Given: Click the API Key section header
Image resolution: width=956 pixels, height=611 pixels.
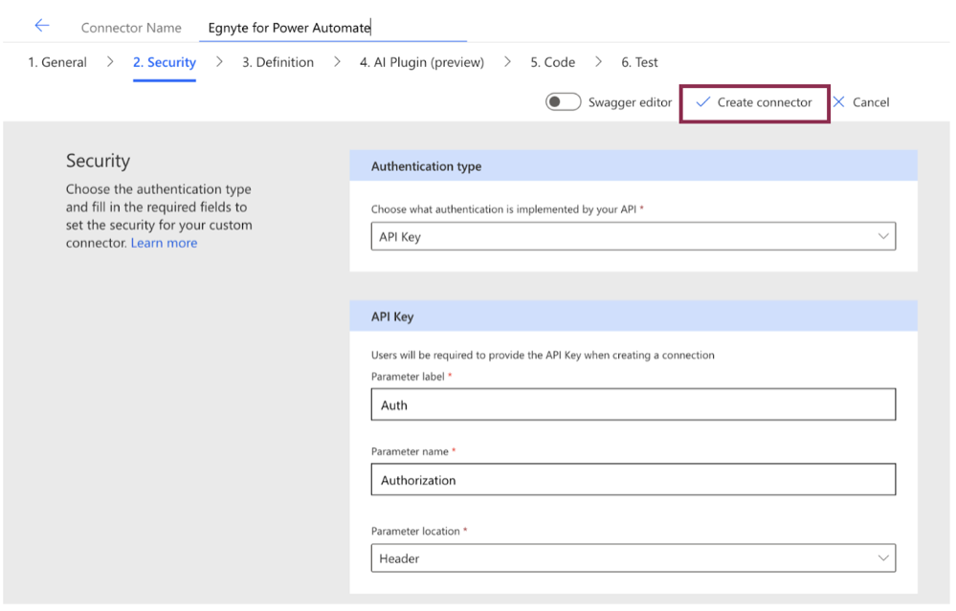Looking at the screenshot, I should pos(633,316).
